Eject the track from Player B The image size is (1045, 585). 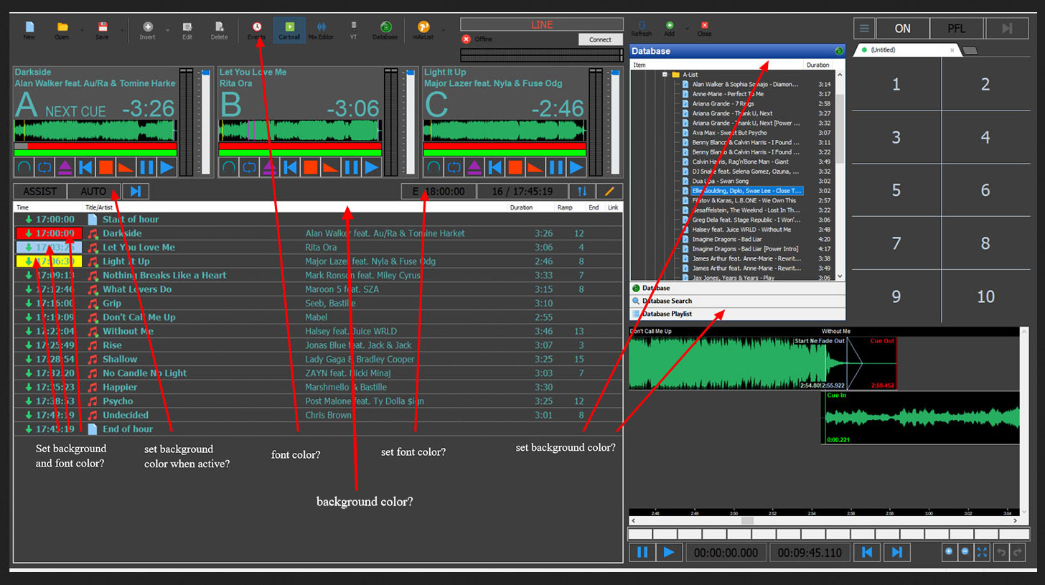coord(270,168)
